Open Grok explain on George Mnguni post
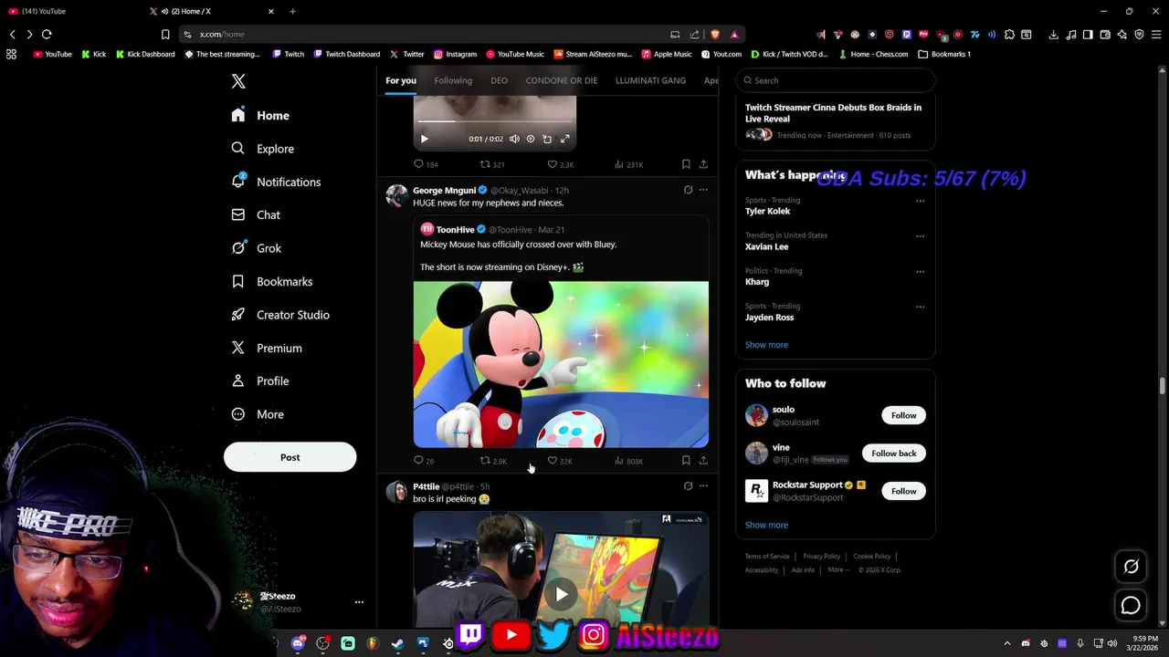Image resolution: width=1169 pixels, height=657 pixels. (688, 190)
